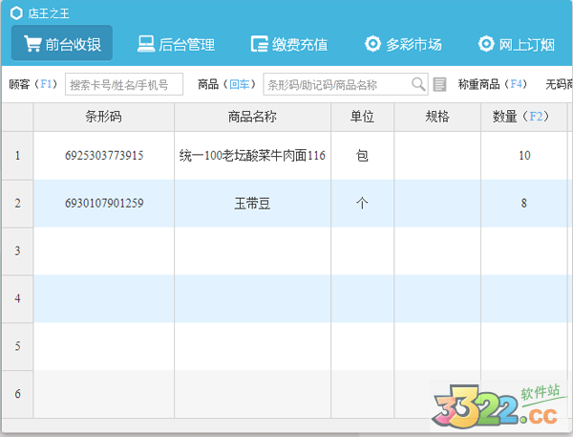
Task: Open 多彩市场 tab
Action: pyautogui.click(x=403, y=44)
